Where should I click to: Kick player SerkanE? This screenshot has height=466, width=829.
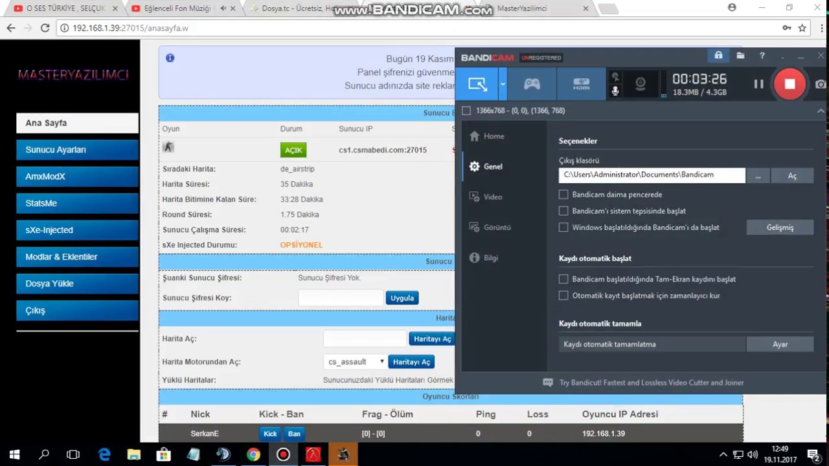[270, 434]
